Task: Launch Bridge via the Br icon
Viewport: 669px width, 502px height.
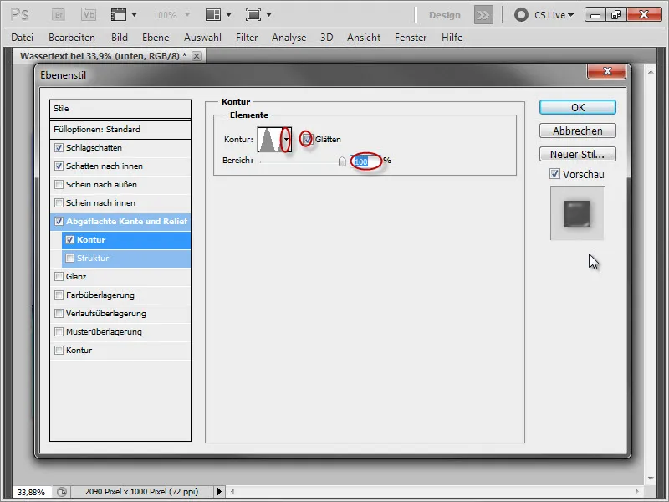Action: 59,15
